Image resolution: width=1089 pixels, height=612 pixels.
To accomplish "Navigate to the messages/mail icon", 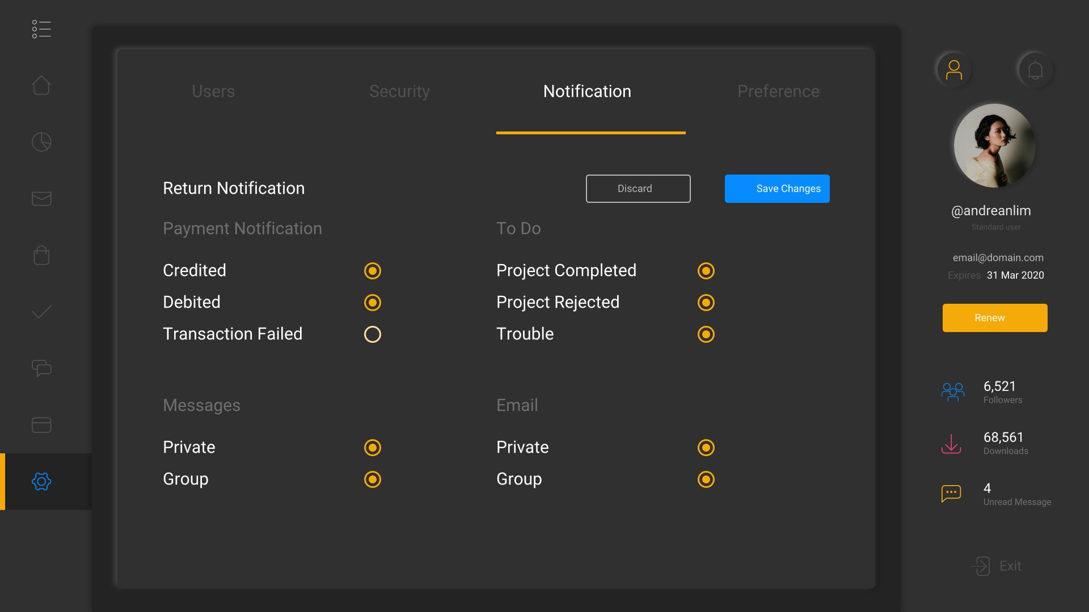I will [x=41, y=199].
